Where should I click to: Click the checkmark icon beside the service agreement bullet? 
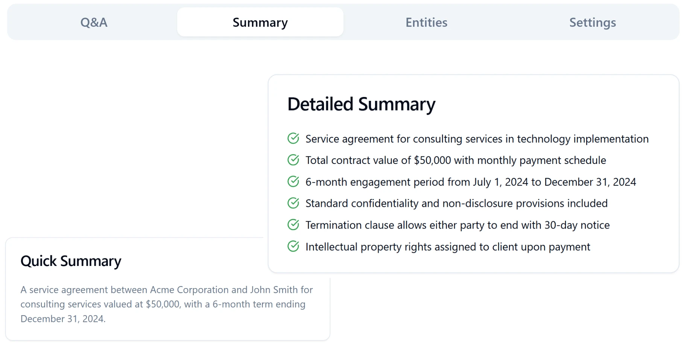(293, 138)
